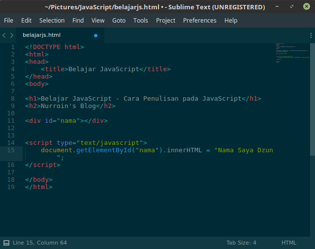The width and height of the screenshot is (315, 249).
Task: Go to previous tab with left arrow
Action: pyautogui.click(x=4, y=35)
